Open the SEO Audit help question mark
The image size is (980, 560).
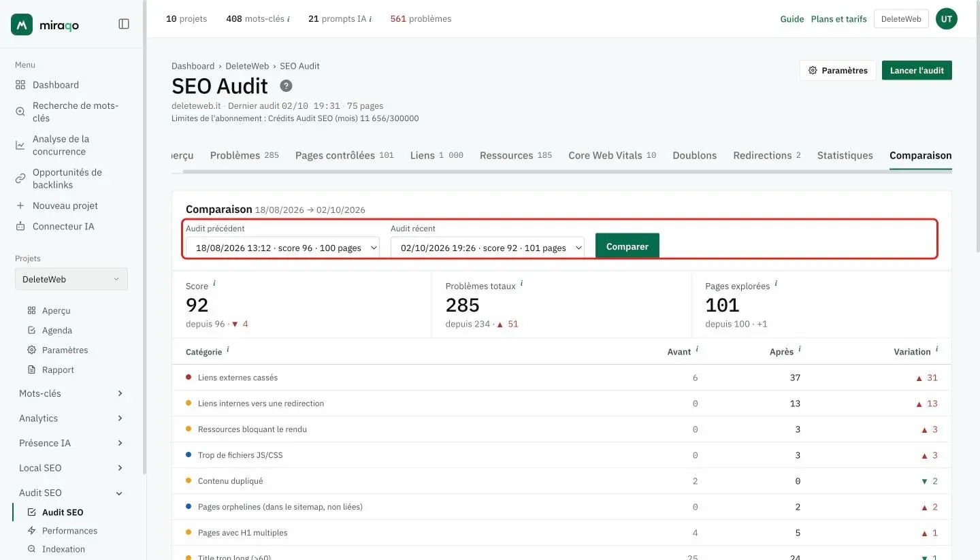(287, 86)
